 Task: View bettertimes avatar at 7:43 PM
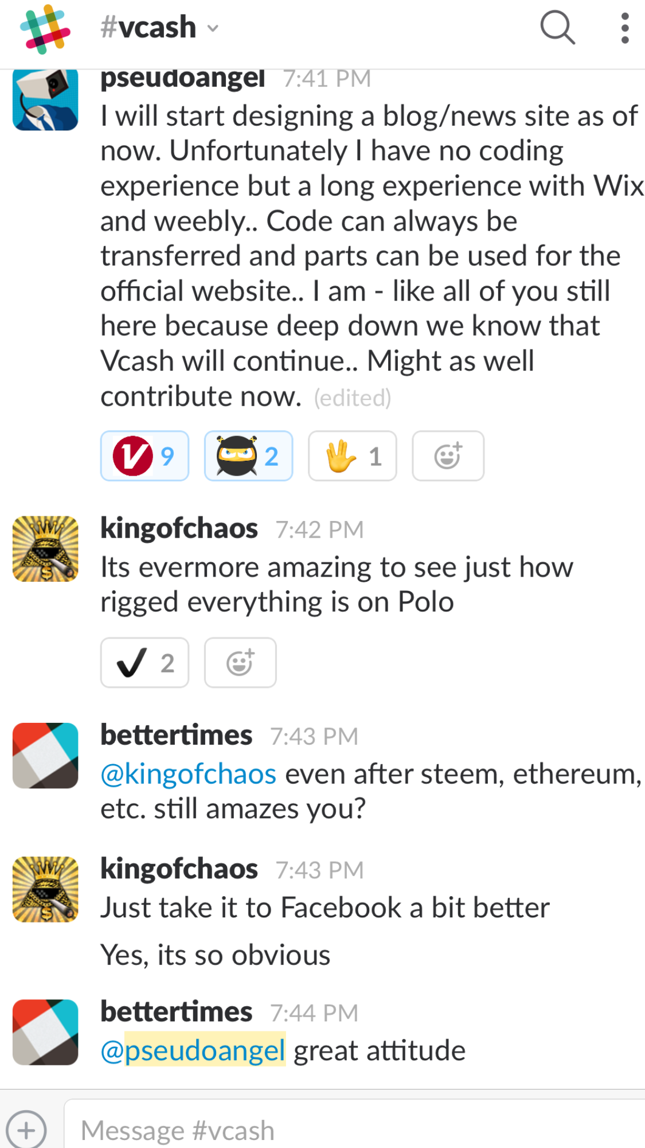45,755
